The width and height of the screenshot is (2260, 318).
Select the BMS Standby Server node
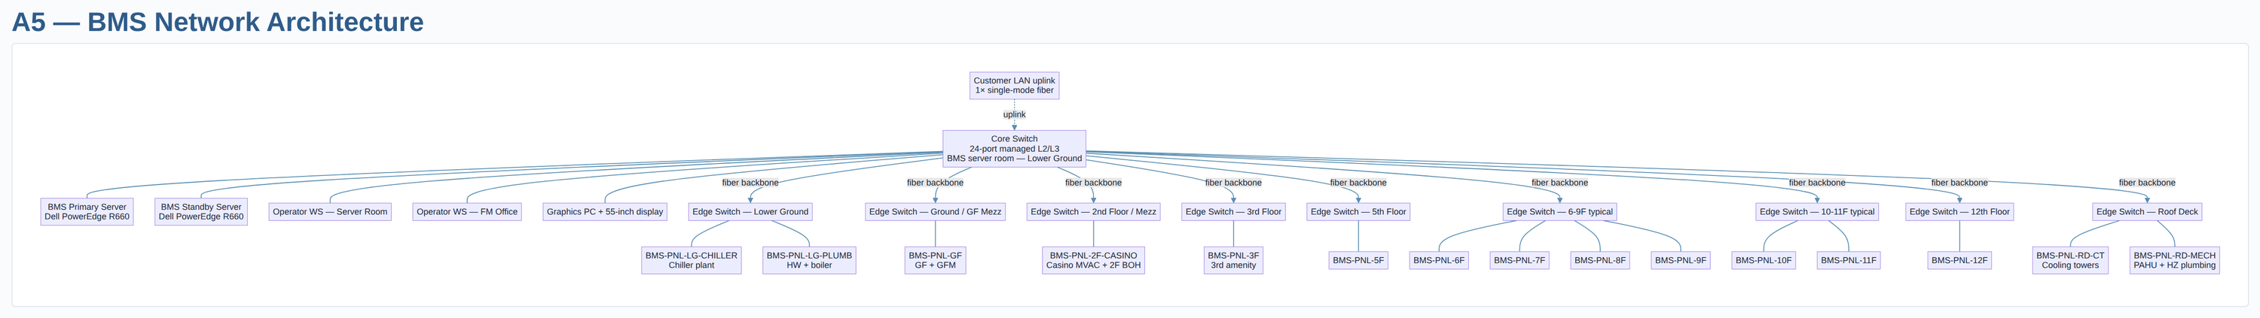[201, 212]
